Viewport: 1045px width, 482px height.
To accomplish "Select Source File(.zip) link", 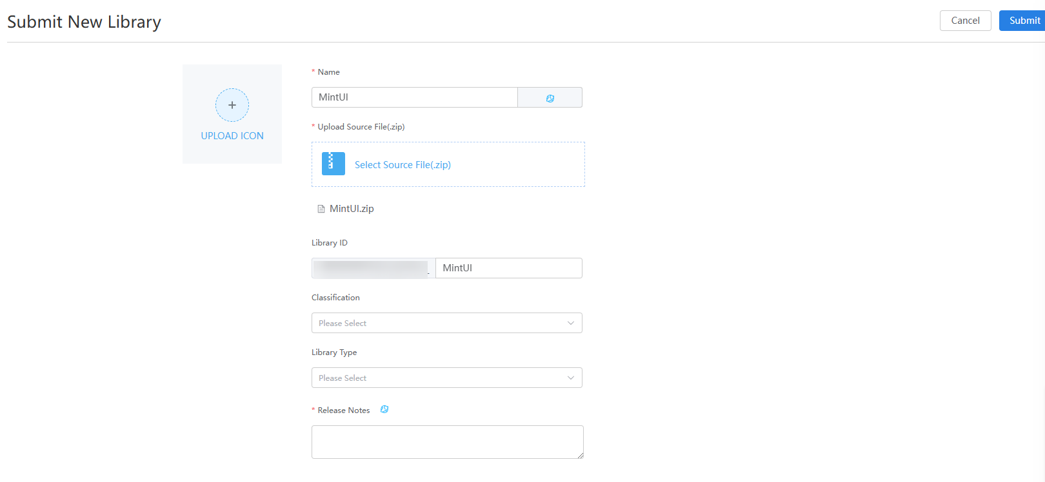I will (403, 165).
